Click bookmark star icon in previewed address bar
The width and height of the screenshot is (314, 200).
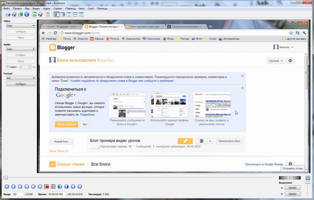pos(291,33)
